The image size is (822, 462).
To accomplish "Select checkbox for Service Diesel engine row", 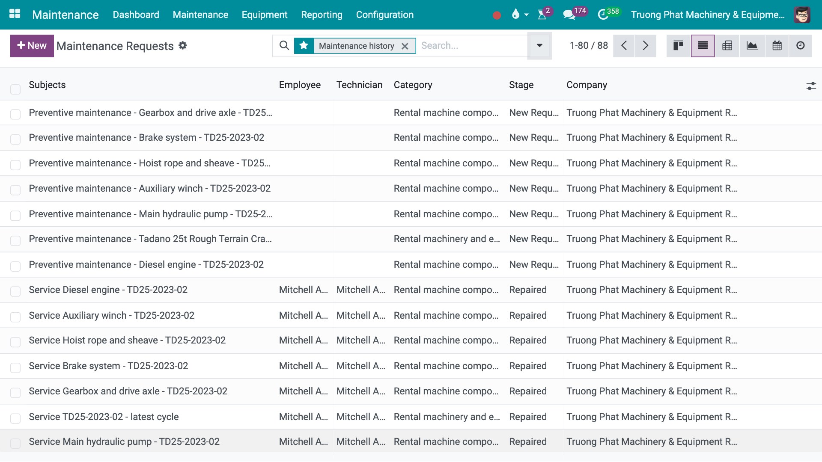I will pyautogui.click(x=15, y=291).
